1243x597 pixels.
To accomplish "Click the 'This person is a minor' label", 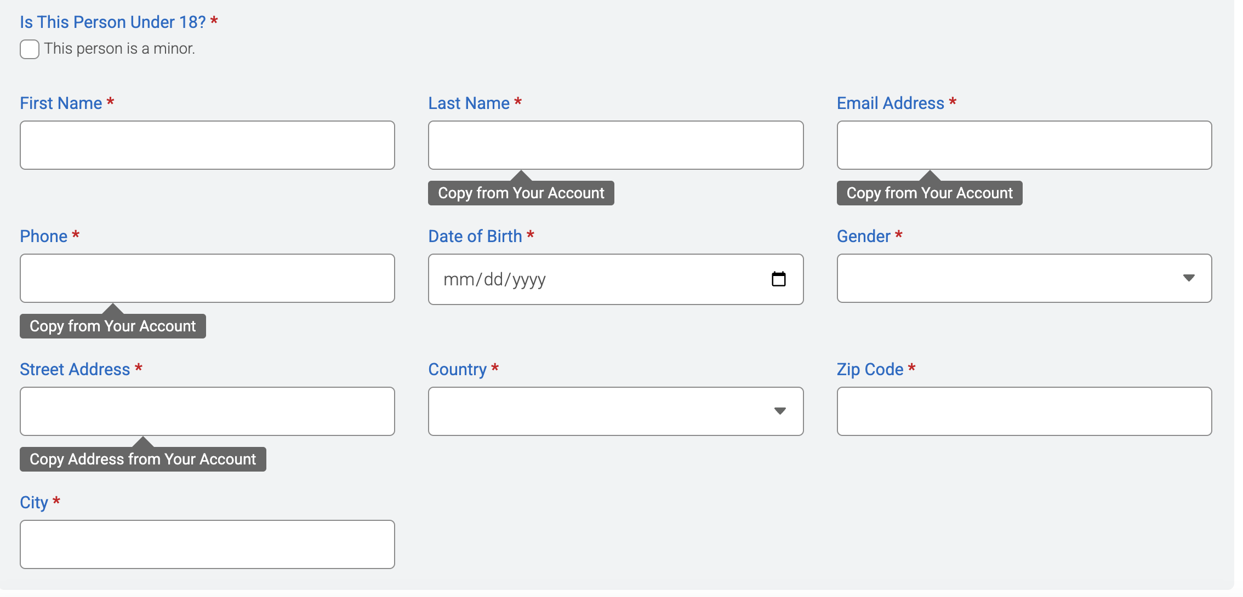I will click(x=119, y=49).
